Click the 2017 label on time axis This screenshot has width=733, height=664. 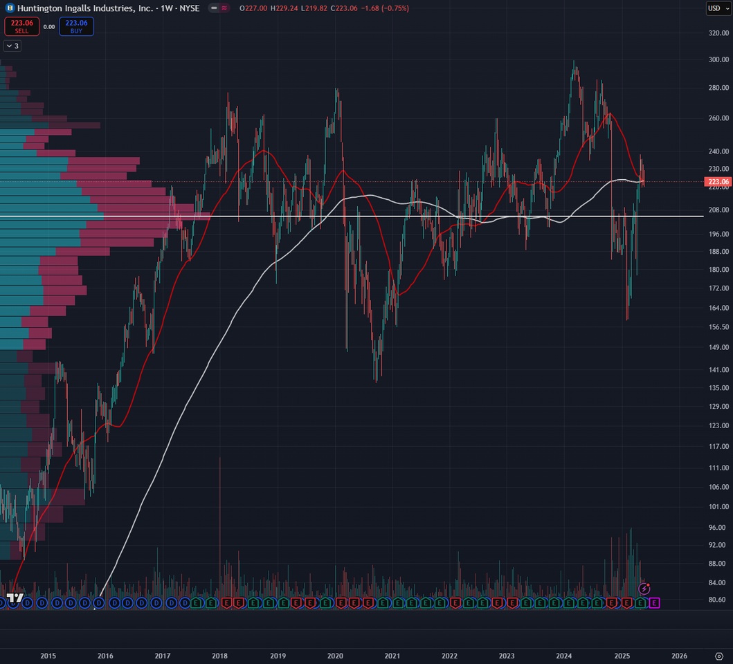coord(163,656)
